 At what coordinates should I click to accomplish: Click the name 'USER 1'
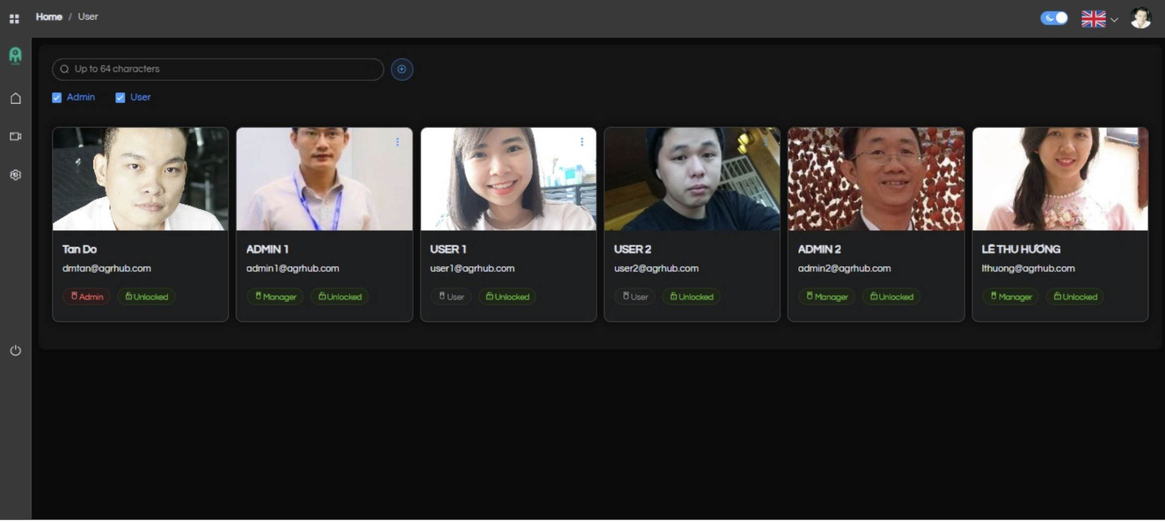tap(448, 249)
